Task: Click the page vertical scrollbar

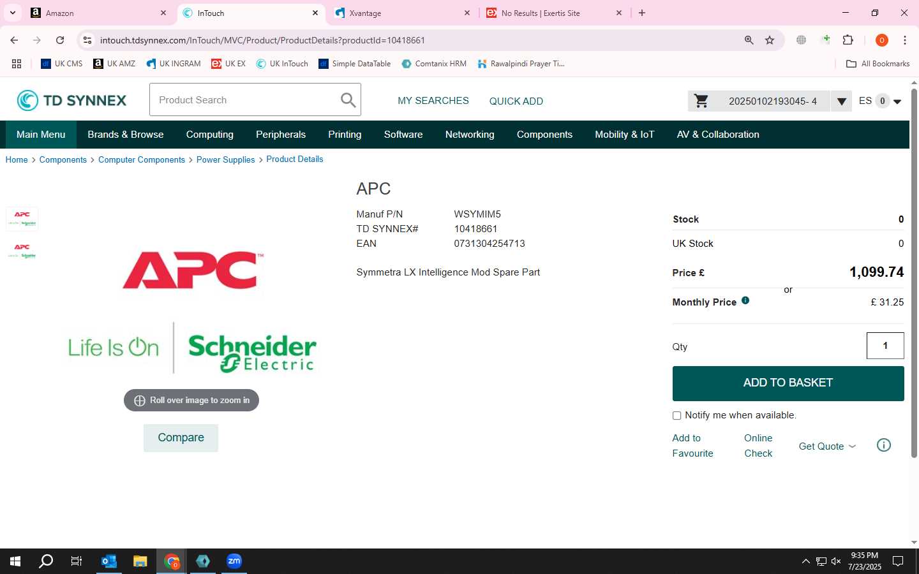Action: [914, 274]
